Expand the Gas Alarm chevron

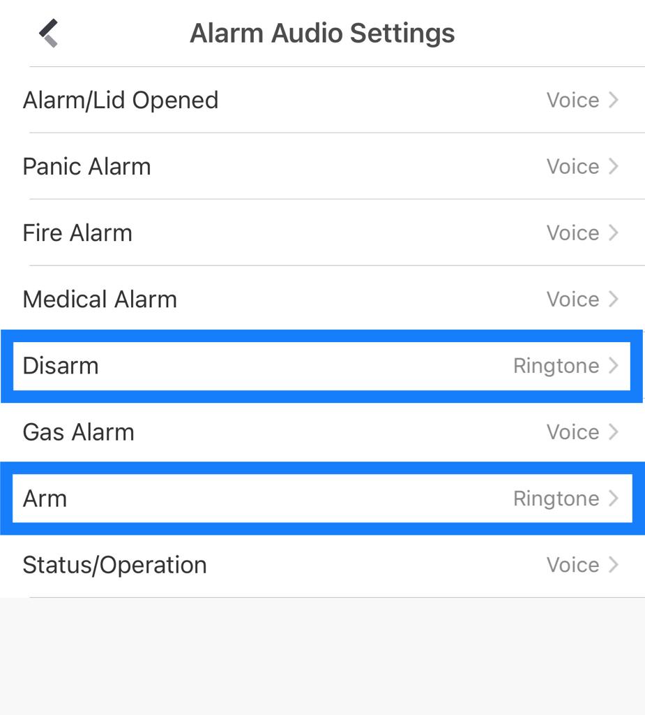pos(614,432)
